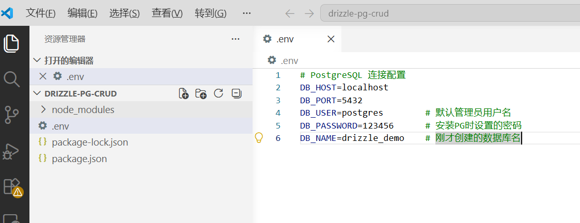
Task: Open explorer panel more actions menu
Action: tap(236, 39)
